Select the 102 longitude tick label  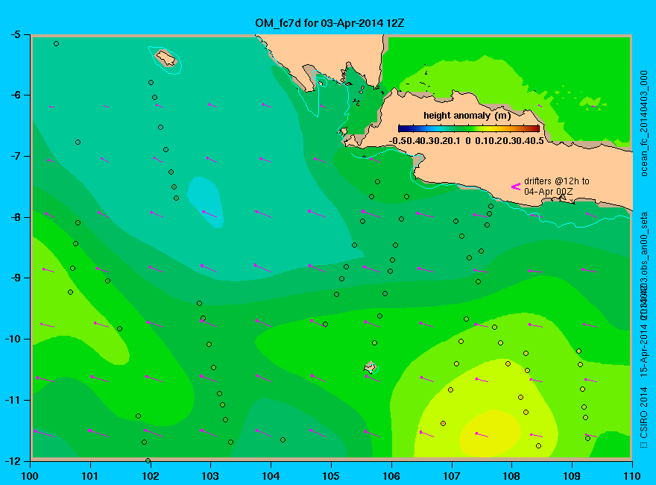pos(150,476)
